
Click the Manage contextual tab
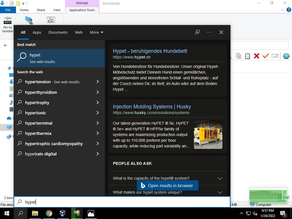click(x=82, y=3)
